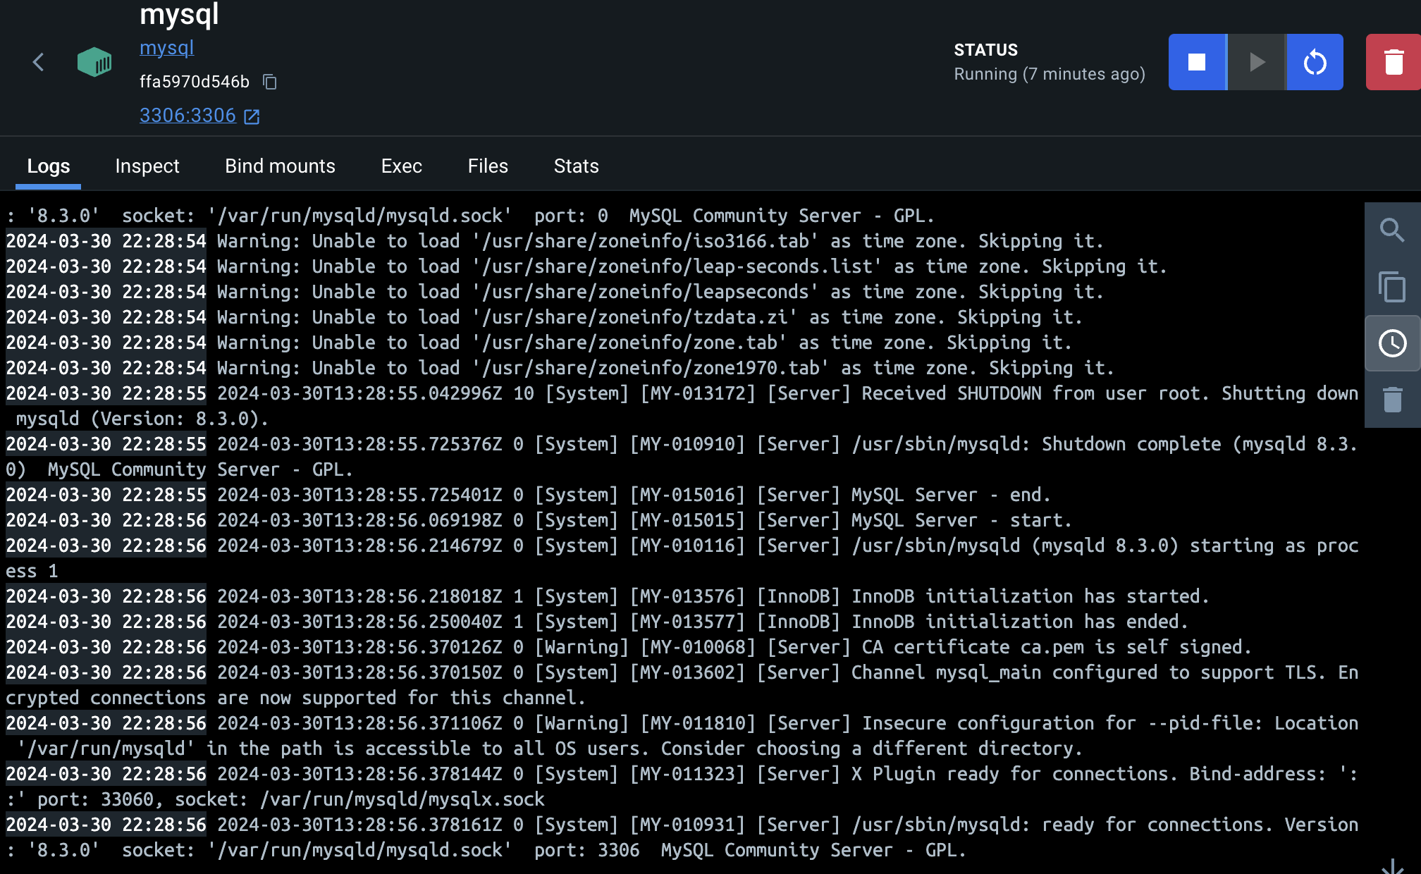Switch to the Inspect tab

tap(147, 166)
